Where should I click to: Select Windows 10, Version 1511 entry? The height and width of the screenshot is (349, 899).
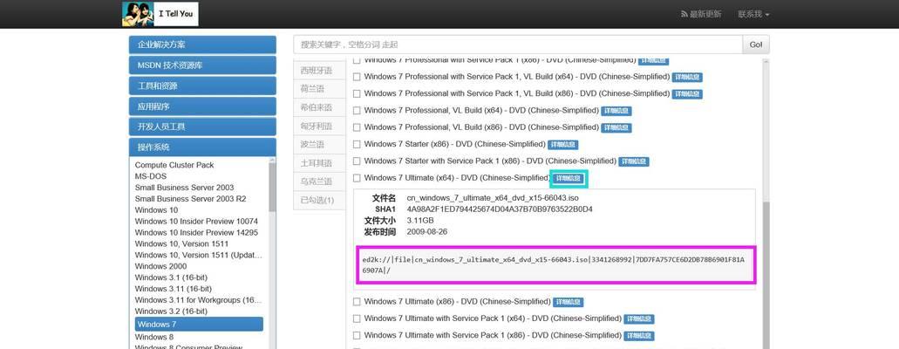[x=181, y=244]
